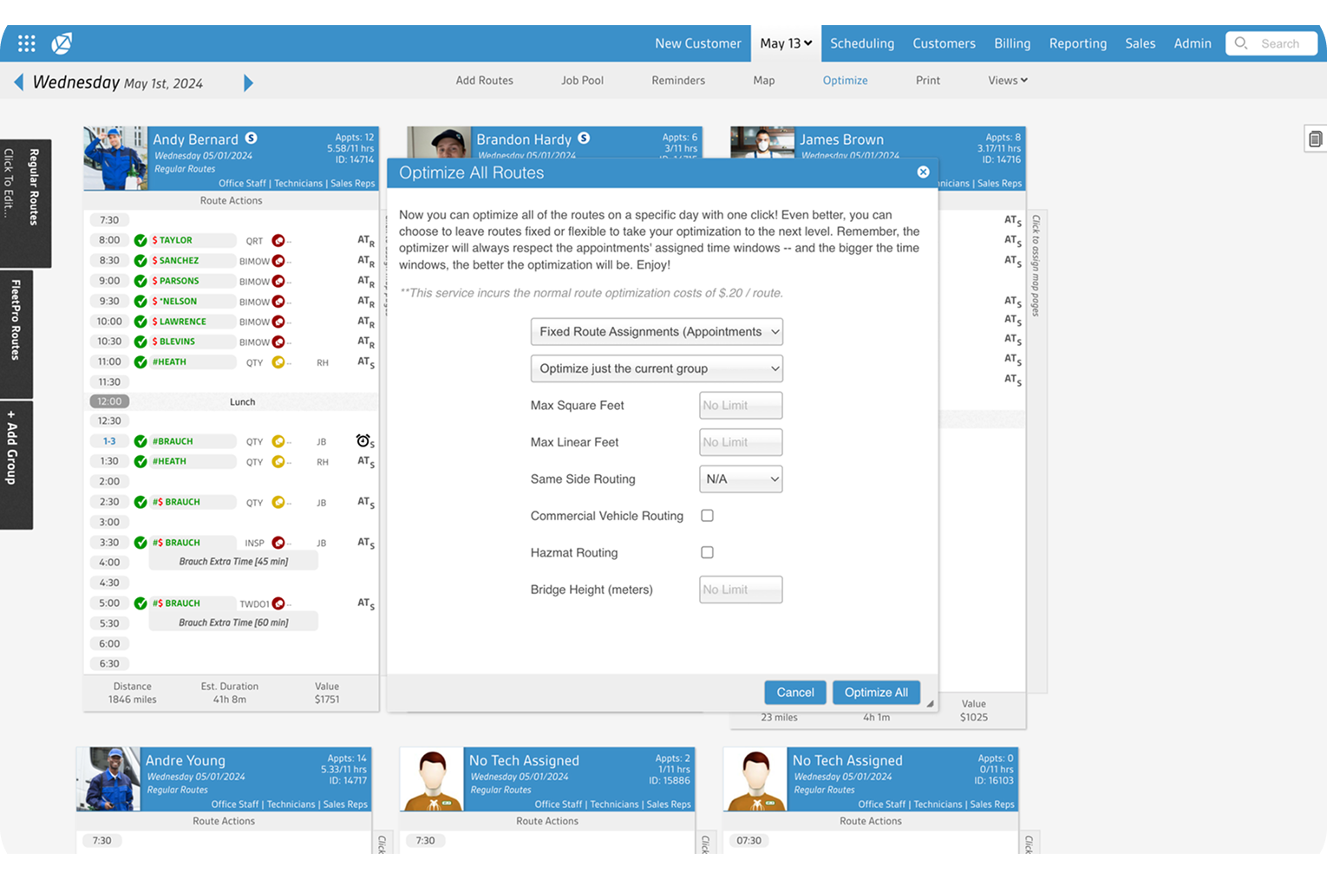Click Andre Young technician photo
This screenshot has width=1327, height=879.
coord(108,779)
